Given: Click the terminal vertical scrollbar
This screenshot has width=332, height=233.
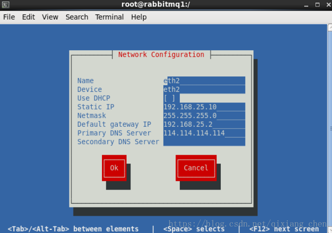Looking at the screenshot, I should [x=330, y=128].
